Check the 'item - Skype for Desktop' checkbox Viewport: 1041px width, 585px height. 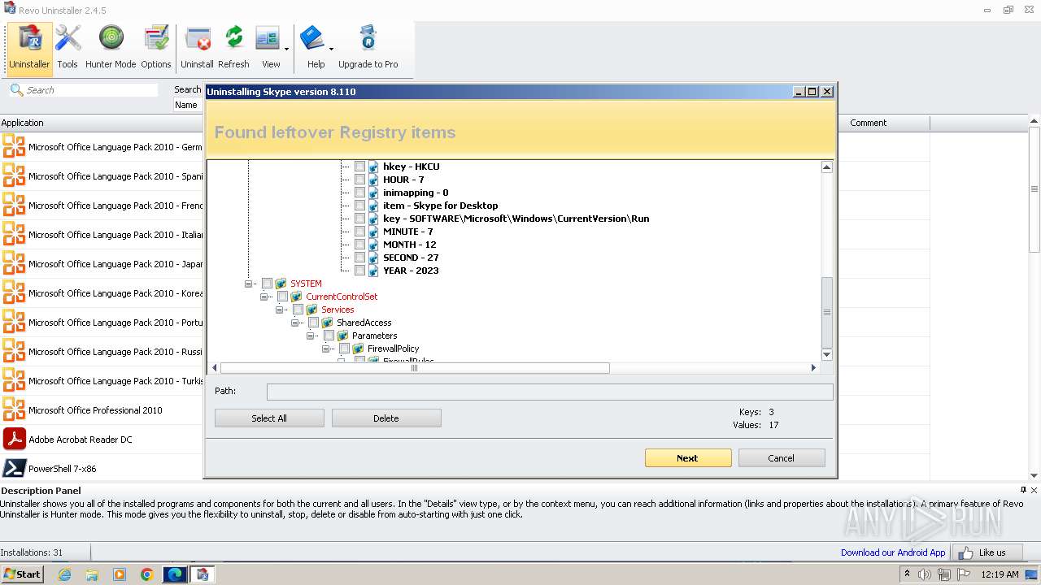[359, 206]
